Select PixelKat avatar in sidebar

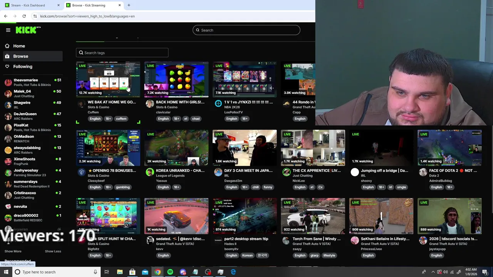[x=8, y=127]
